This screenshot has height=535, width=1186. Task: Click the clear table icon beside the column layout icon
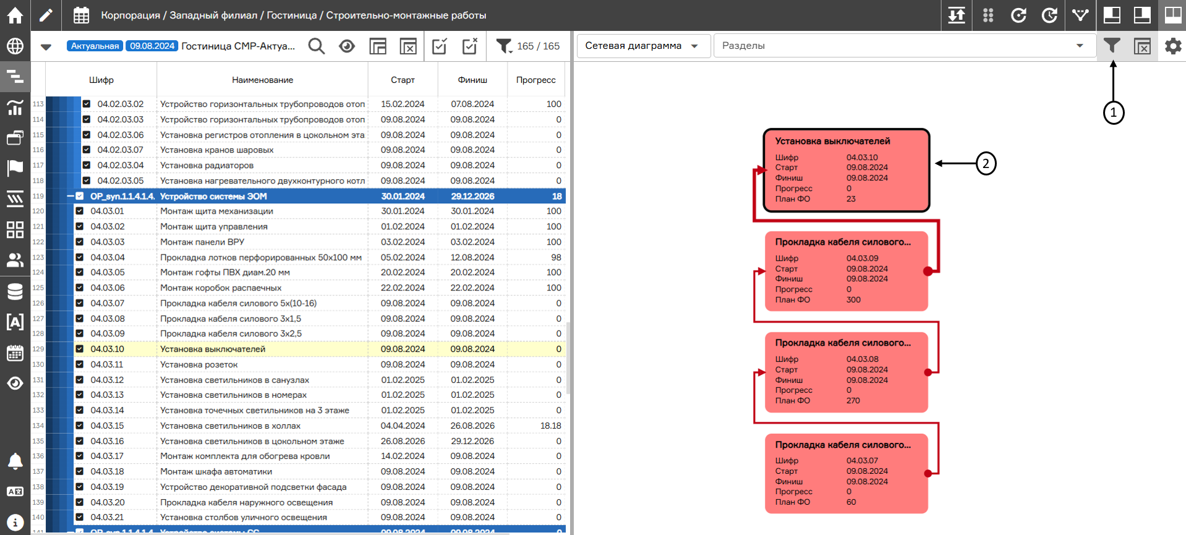pyautogui.click(x=408, y=46)
